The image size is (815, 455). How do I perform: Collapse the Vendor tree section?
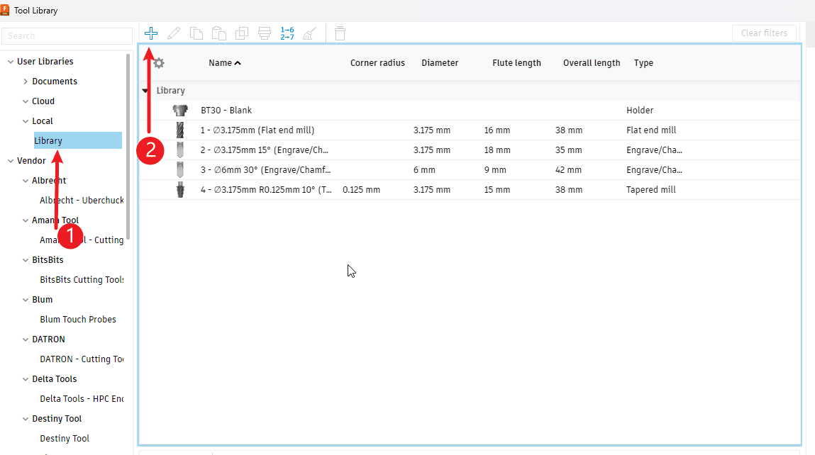[11, 161]
